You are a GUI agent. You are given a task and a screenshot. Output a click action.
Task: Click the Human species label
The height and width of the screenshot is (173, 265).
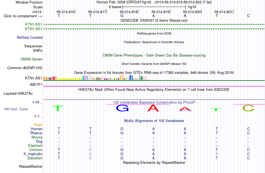click(x=37, y=129)
